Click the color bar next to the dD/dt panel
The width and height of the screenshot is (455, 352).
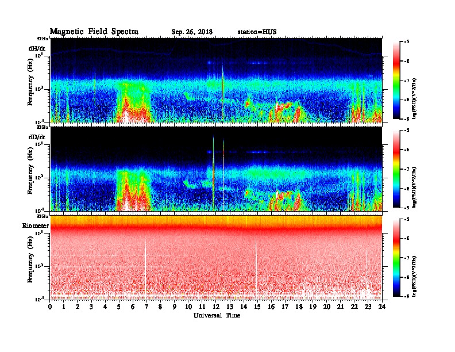point(396,169)
